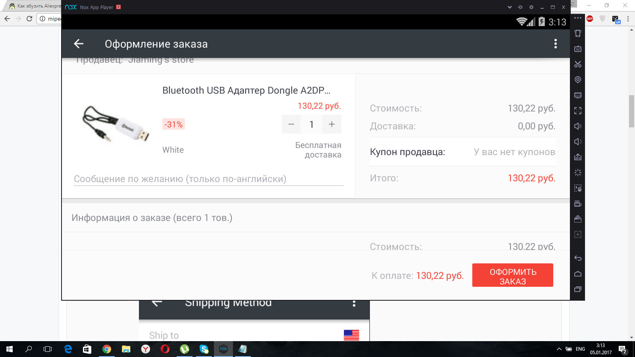Open the three-dot overflow menu in checkout header
The image size is (635, 357).
555,44
